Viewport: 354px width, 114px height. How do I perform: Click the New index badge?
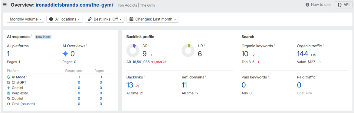click(x=43, y=37)
